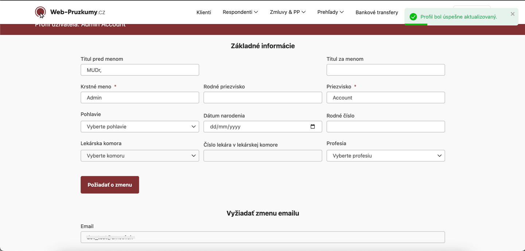Click the Email input field
This screenshot has width=525, height=251.
(263, 237)
